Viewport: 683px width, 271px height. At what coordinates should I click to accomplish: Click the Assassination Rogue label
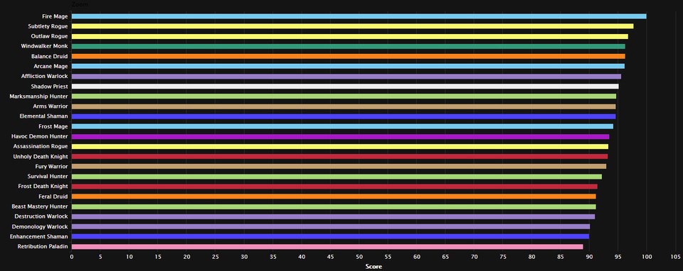click(x=41, y=146)
